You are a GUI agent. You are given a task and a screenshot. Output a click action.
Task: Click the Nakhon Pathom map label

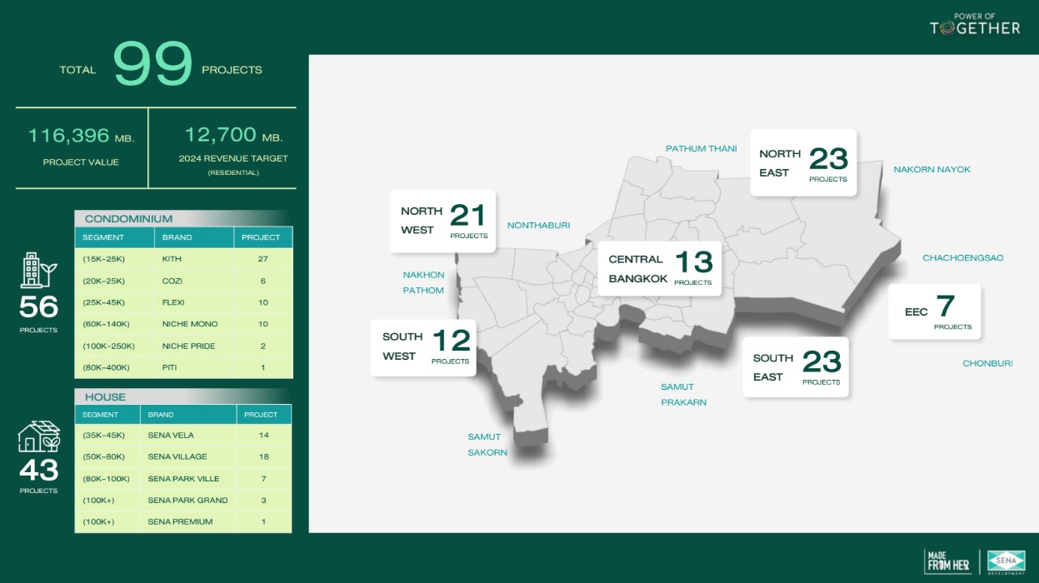[424, 283]
